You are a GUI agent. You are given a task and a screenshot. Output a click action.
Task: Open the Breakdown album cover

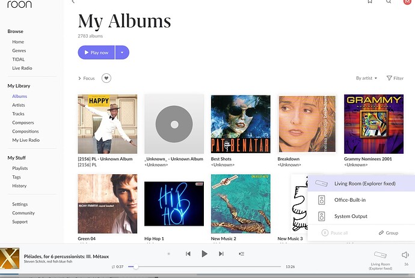tap(307, 124)
